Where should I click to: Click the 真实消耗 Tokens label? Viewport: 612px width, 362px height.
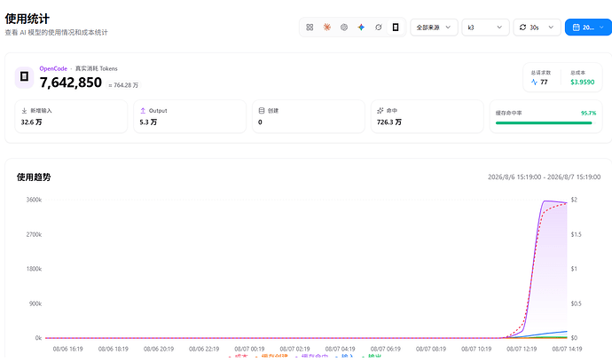click(97, 68)
